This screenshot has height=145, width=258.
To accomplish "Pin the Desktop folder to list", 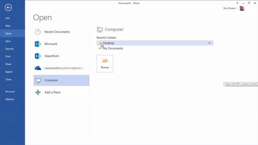I will tap(209, 43).
